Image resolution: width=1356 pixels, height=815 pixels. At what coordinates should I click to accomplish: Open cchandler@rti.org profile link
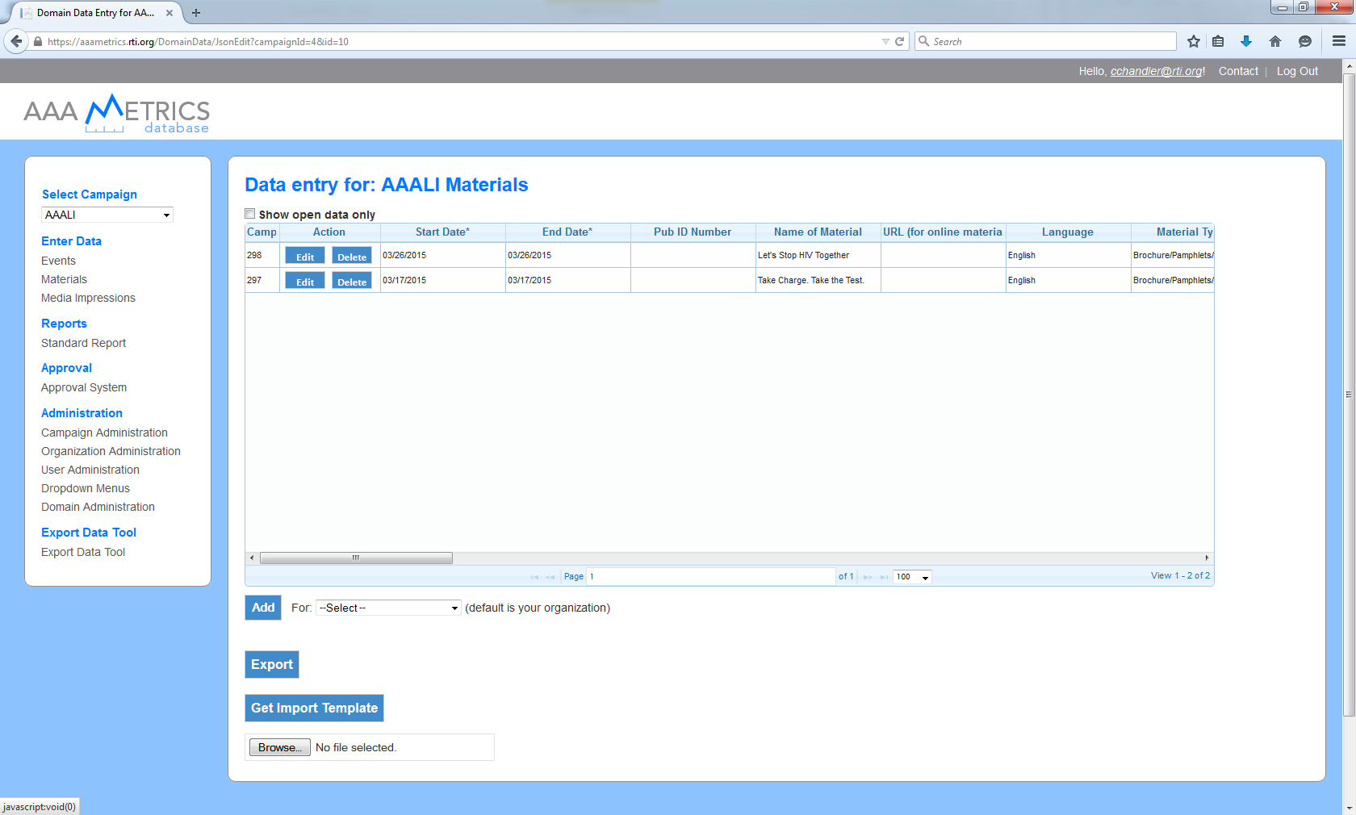pyautogui.click(x=1156, y=71)
